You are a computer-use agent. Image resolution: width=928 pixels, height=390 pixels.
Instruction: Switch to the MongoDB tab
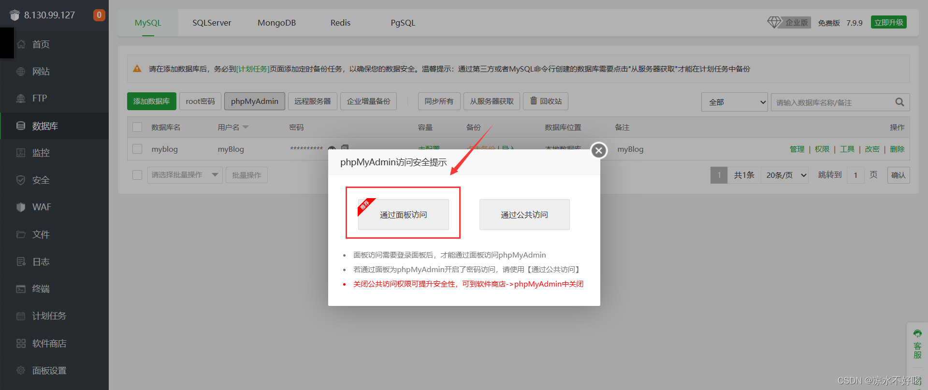point(276,23)
